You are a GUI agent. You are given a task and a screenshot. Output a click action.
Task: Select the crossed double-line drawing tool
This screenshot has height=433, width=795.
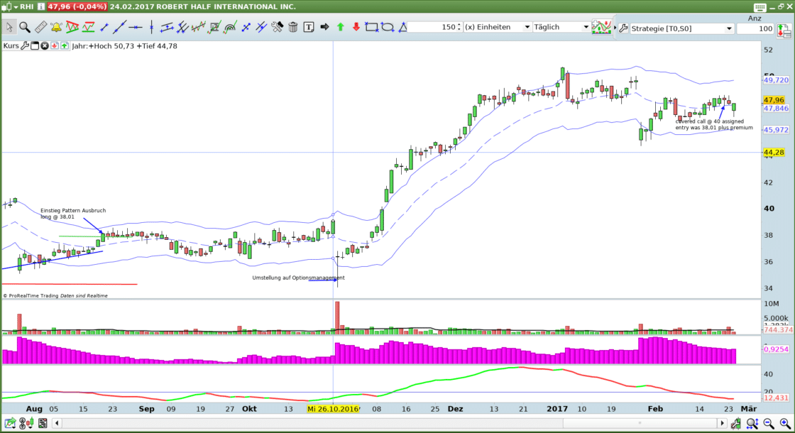coord(261,27)
